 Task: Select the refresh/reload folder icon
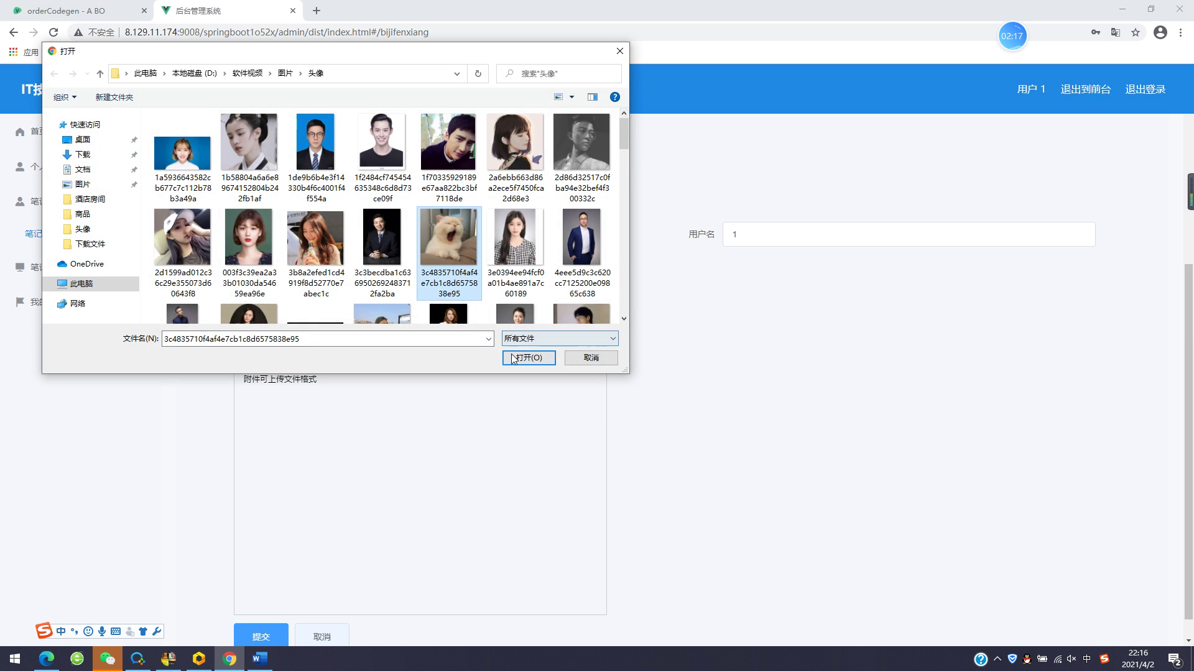coord(478,74)
